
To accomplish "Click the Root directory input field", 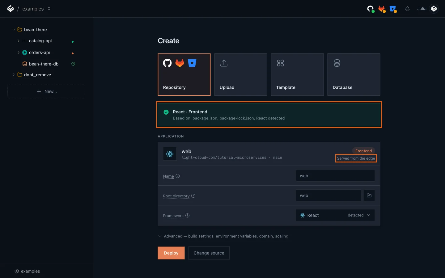I will [328, 196].
